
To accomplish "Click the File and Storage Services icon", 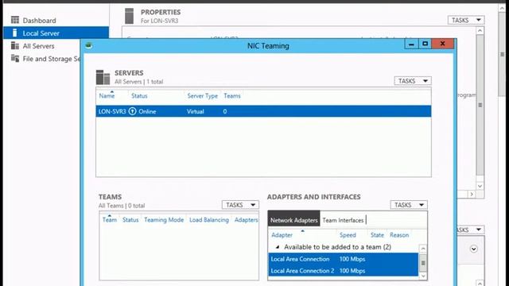I will pyautogui.click(x=15, y=58).
